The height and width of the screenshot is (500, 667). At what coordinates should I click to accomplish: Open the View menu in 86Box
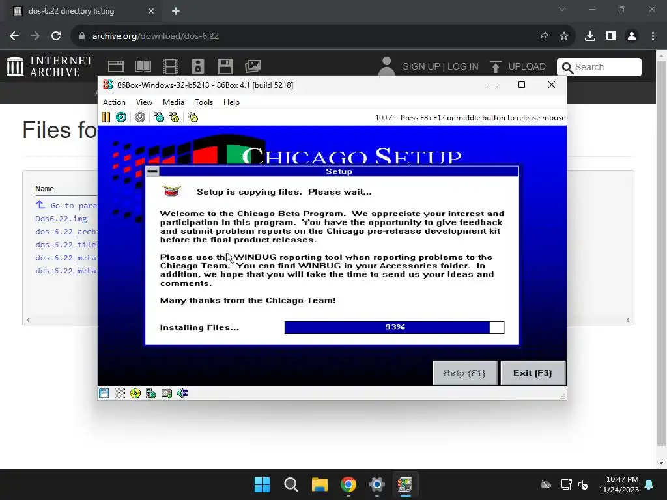click(x=144, y=102)
